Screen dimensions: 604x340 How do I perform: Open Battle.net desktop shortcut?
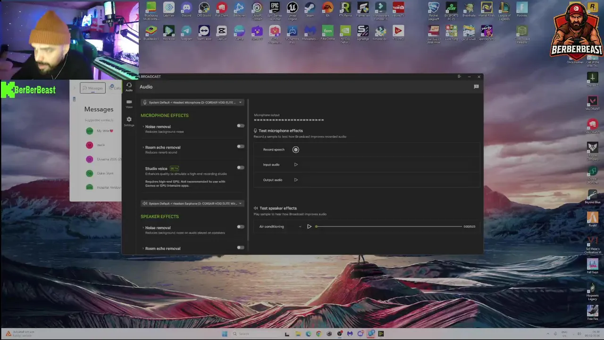point(239,10)
